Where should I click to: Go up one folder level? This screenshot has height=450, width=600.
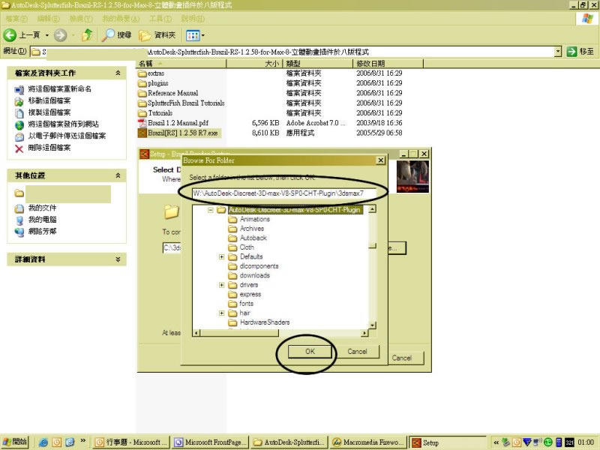click(x=87, y=35)
